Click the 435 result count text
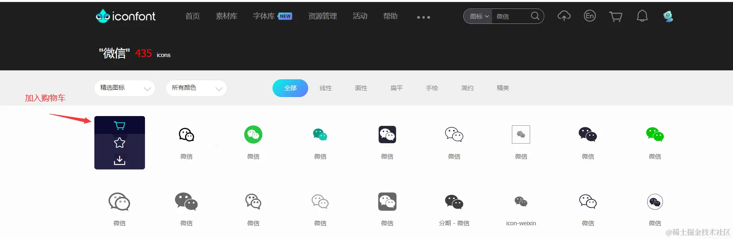Viewport: 733px width, 239px height. click(143, 53)
